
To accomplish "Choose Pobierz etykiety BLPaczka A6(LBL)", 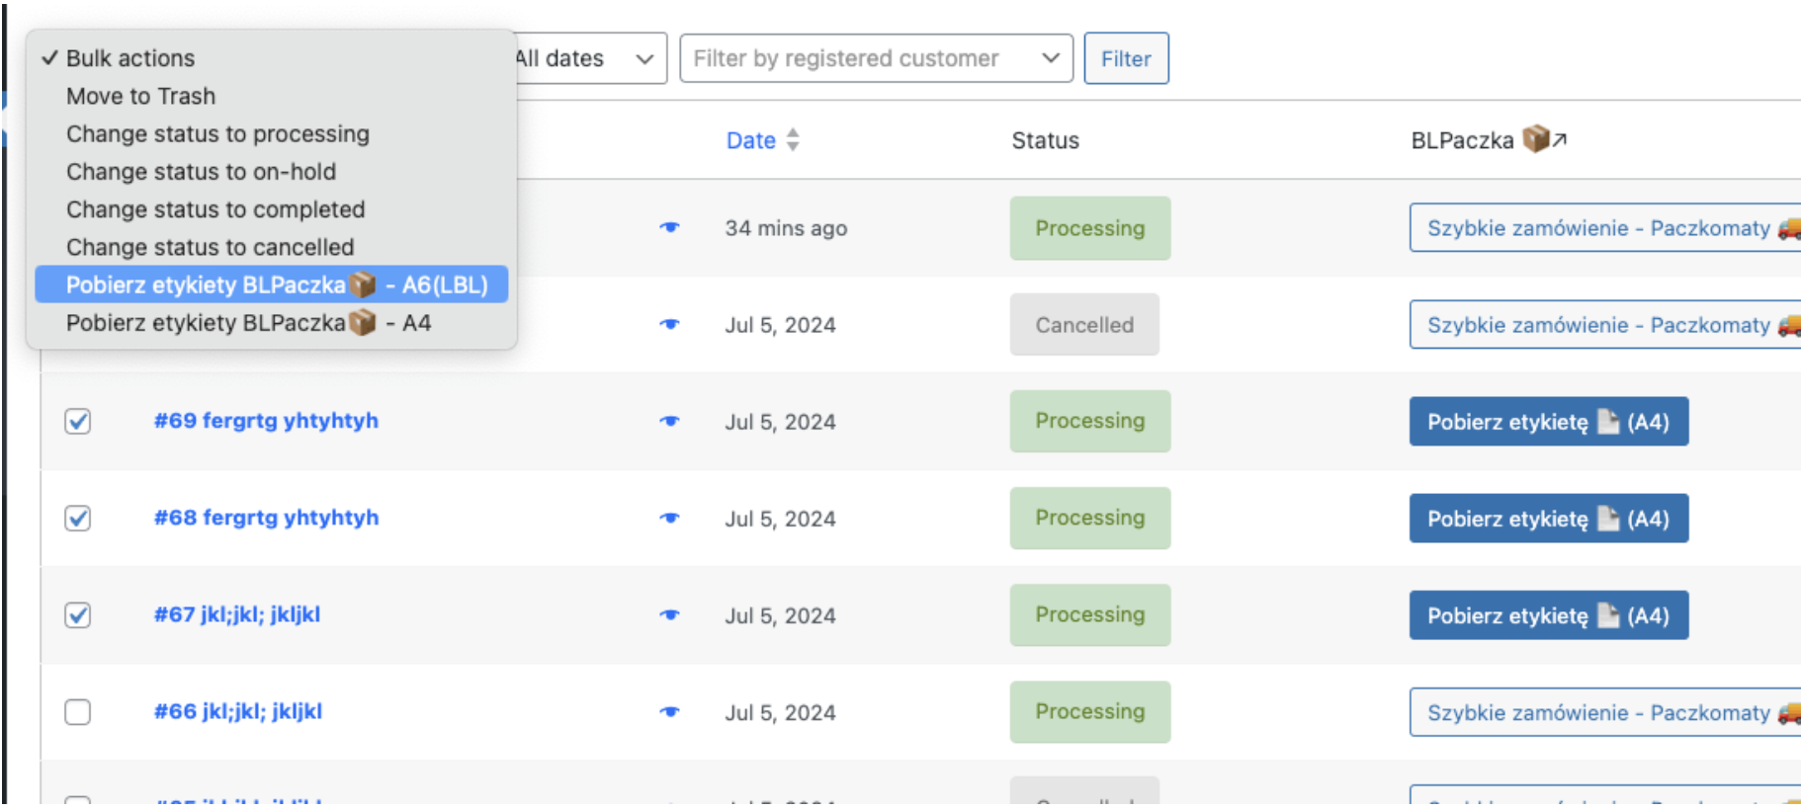I will (271, 284).
